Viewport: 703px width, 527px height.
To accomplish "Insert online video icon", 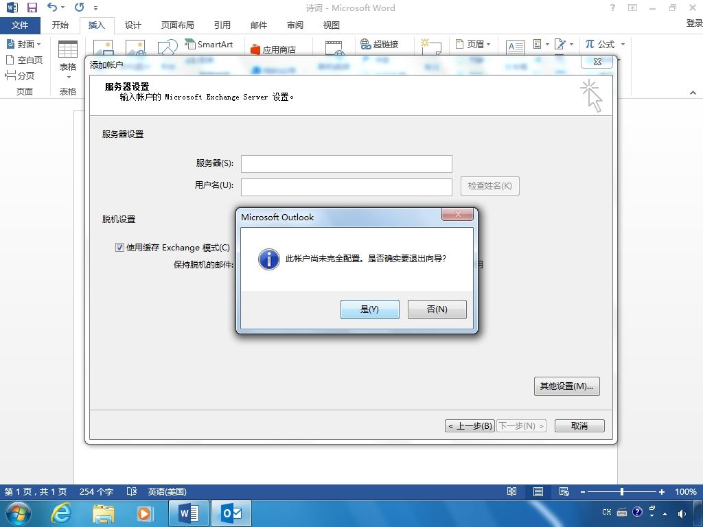I will (x=334, y=48).
